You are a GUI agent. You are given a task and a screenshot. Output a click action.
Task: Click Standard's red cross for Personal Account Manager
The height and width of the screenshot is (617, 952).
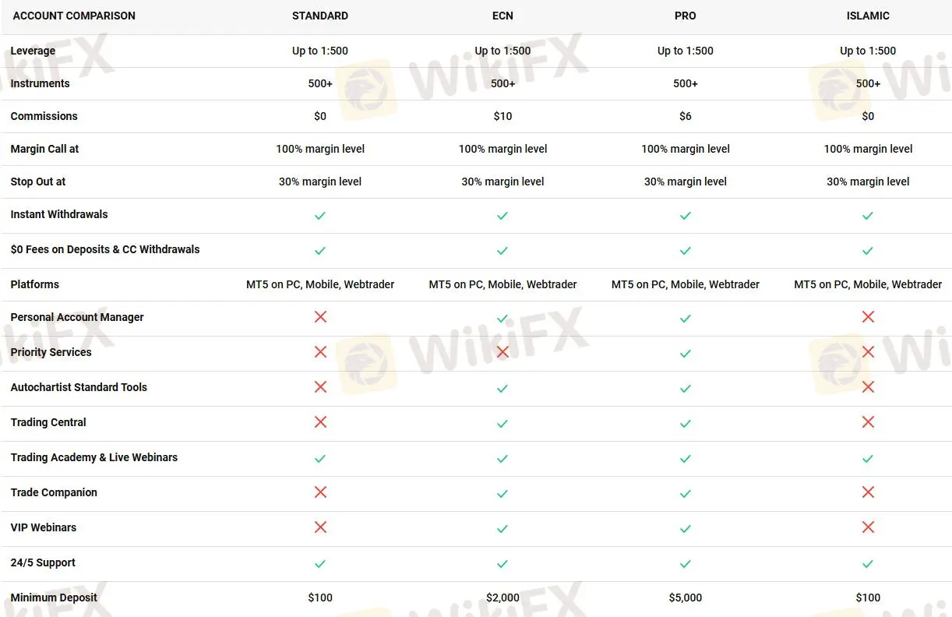point(320,317)
